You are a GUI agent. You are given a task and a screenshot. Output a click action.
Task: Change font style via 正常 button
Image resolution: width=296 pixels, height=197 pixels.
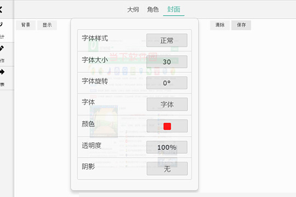coord(167,40)
